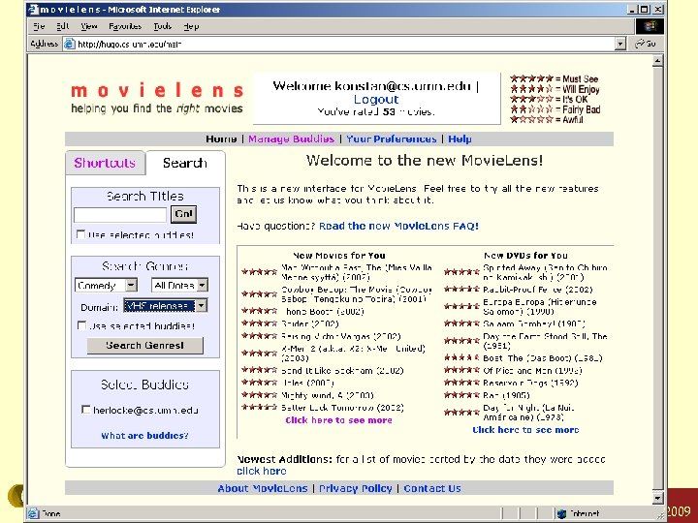Click star rating beside Phone Booth (2002)
The height and width of the screenshot is (523, 698).
(x=259, y=311)
